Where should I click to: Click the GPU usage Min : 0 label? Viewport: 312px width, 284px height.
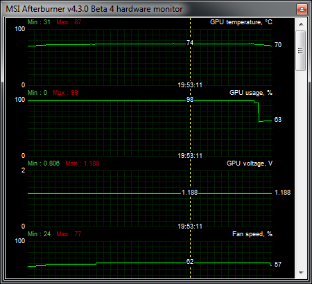tap(37, 93)
